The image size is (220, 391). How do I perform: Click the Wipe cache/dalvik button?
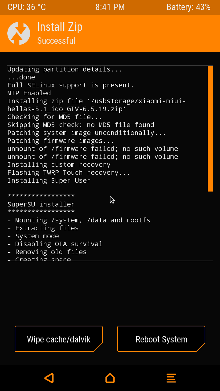click(59, 339)
